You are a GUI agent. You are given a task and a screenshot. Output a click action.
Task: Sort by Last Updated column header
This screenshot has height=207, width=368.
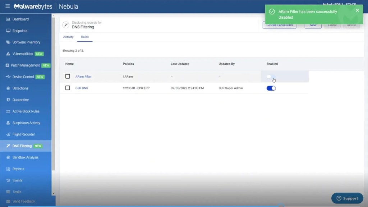(x=180, y=64)
